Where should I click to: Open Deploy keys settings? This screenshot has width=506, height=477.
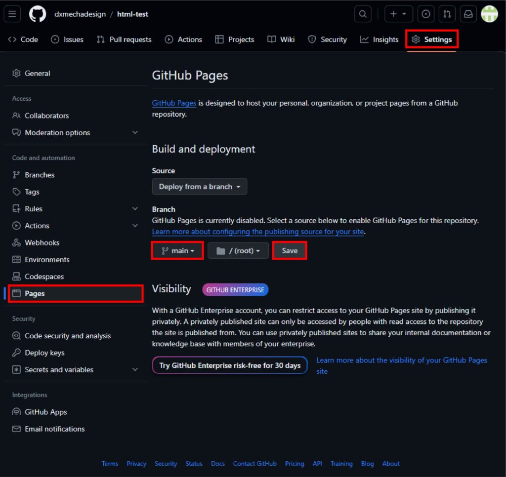tap(76, 353)
